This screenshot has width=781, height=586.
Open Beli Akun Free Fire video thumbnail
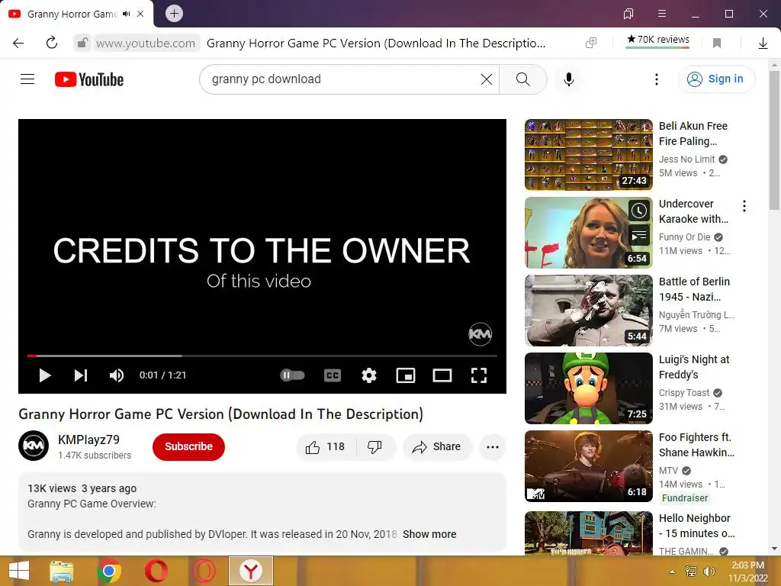click(x=588, y=154)
